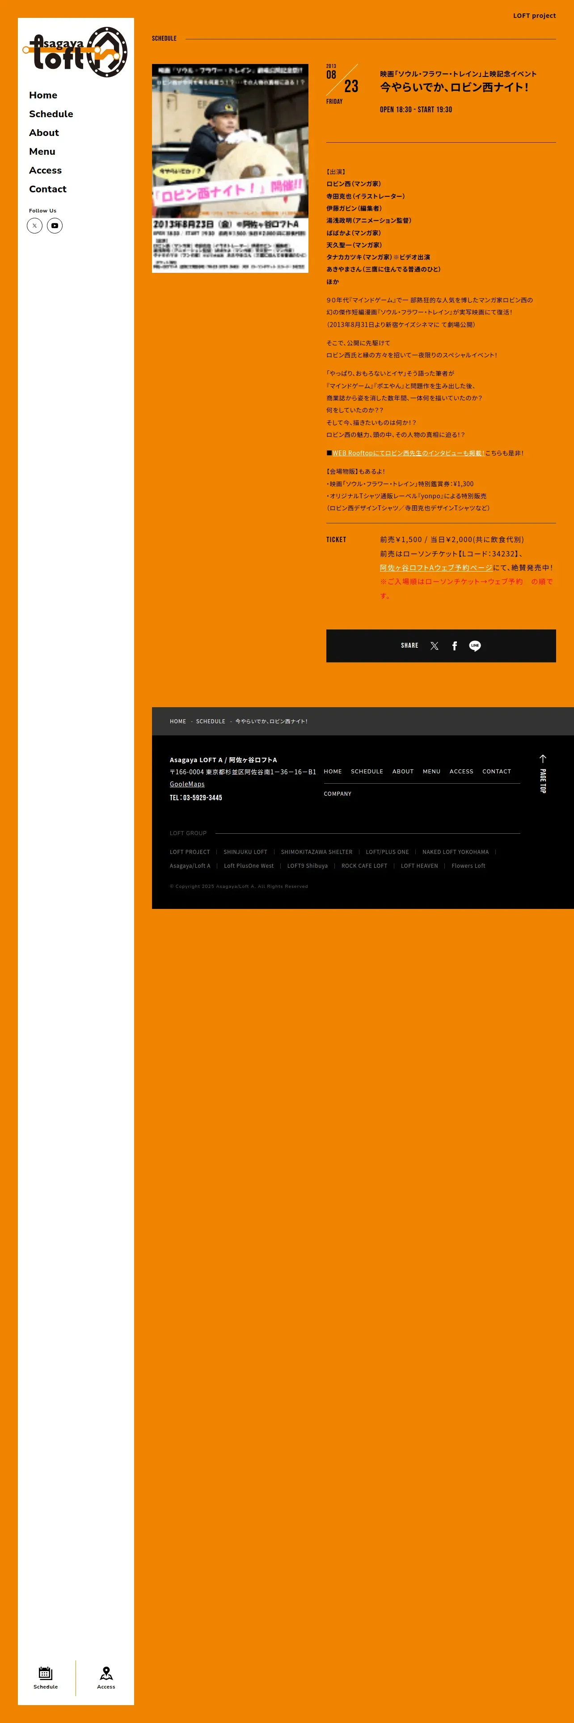Viewport: 574px width, 1723px height.
Task: Open About in sidebar menu
Action: (44, 132)
